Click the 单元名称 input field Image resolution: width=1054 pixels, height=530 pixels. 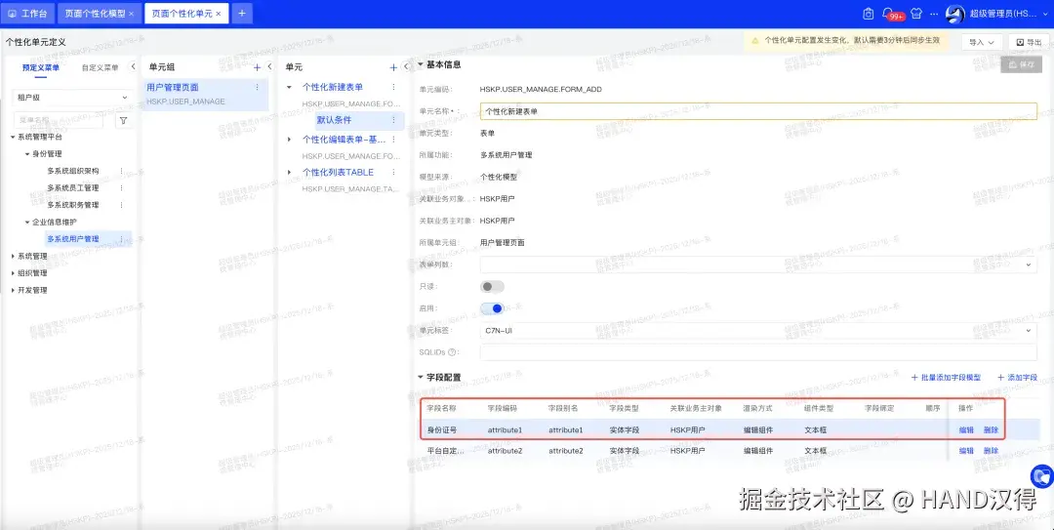758,111
